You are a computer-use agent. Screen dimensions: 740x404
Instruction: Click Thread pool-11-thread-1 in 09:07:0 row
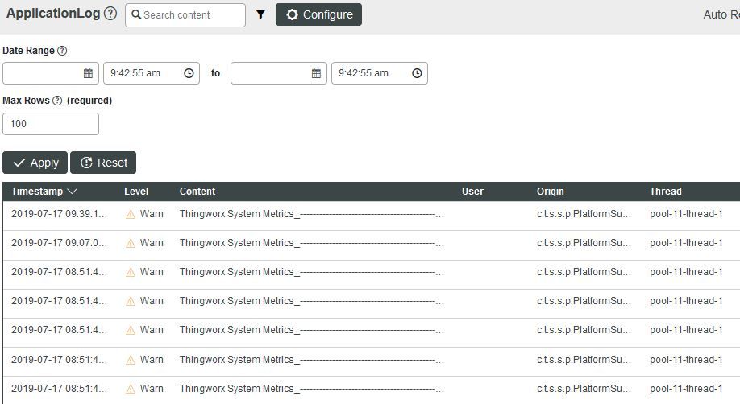pos(686,243)
